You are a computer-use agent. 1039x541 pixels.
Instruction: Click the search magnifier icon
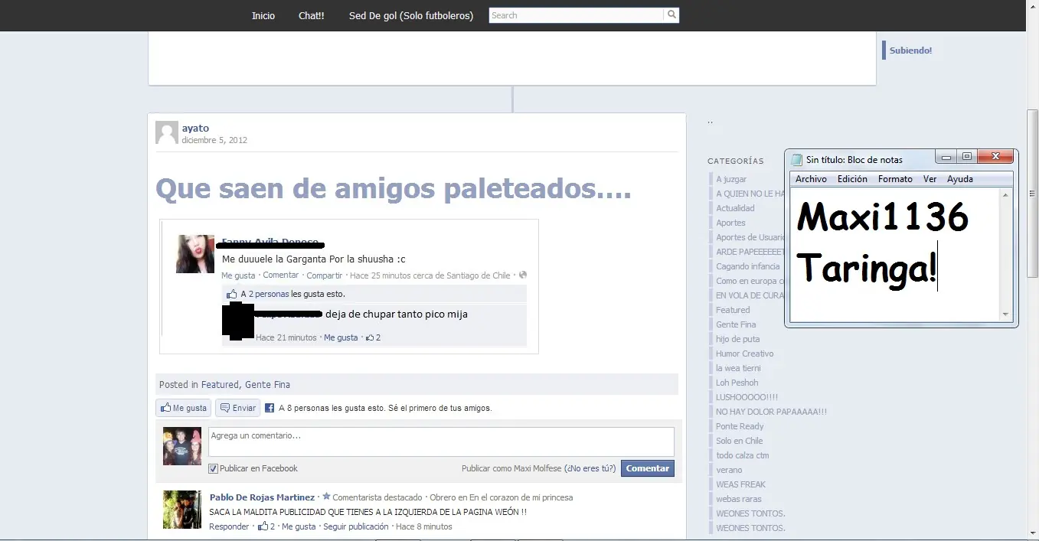coord(671,15)
